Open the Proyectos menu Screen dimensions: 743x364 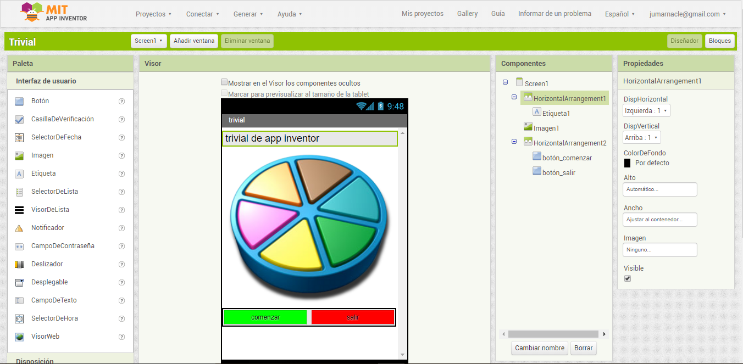tap(153, 14)
